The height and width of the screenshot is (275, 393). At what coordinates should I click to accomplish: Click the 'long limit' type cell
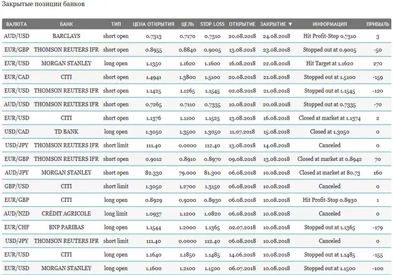pos(116,214)
